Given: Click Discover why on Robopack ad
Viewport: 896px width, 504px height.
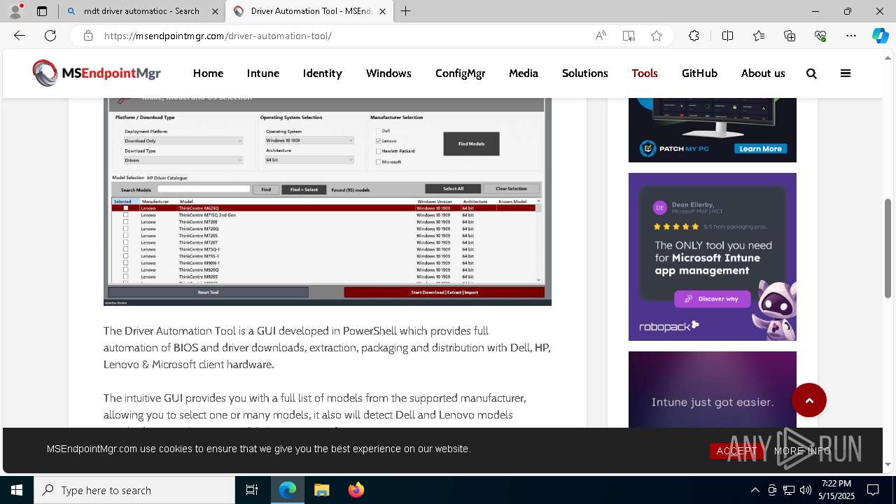Looking at the screenshot, I should pos(712,299).
